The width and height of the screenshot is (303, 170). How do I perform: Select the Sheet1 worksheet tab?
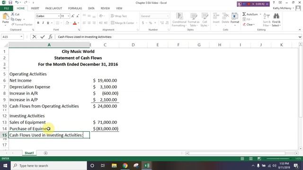(29, 153)
